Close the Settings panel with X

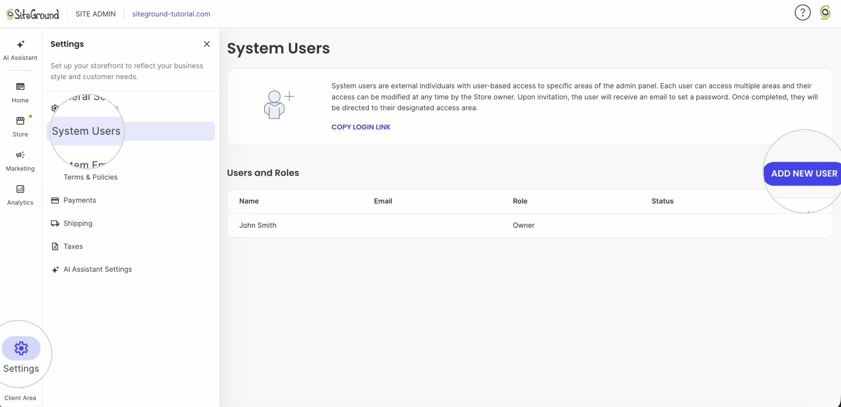click(x=207, y=44)
